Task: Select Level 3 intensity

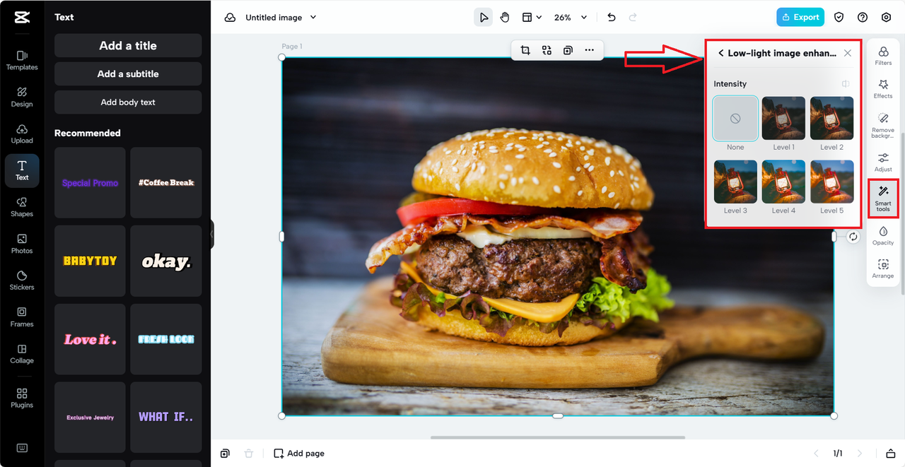Action: (x=735, y=182)
